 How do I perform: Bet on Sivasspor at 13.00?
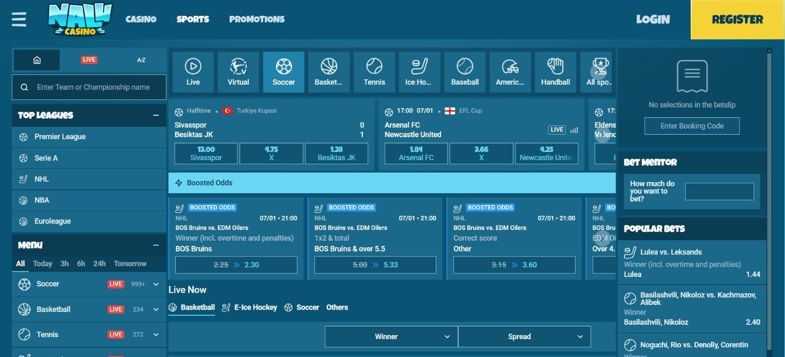click(206, 154)
